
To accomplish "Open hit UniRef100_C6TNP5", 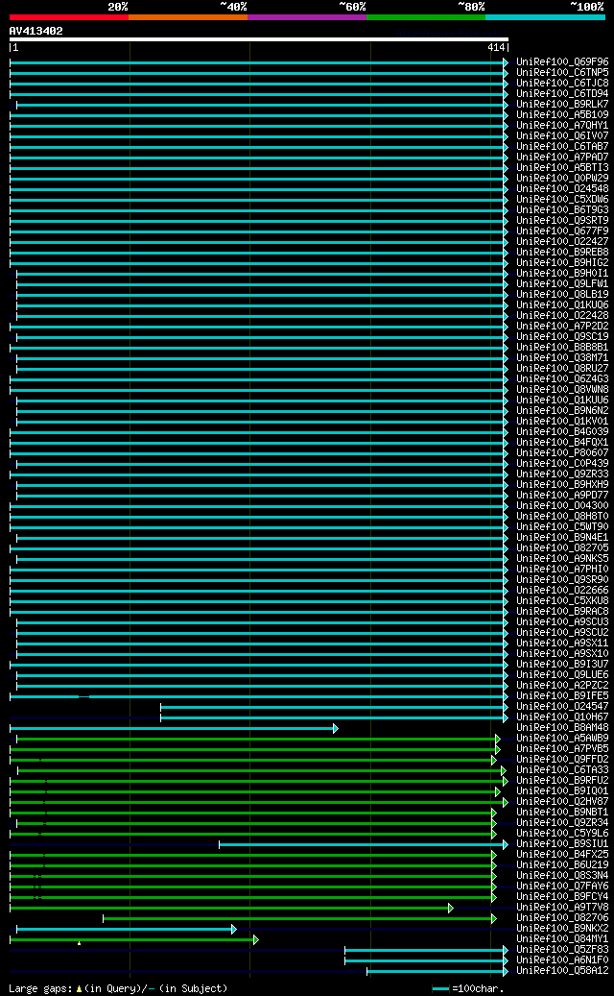I will pyautogui.click(x=562, y=72).
